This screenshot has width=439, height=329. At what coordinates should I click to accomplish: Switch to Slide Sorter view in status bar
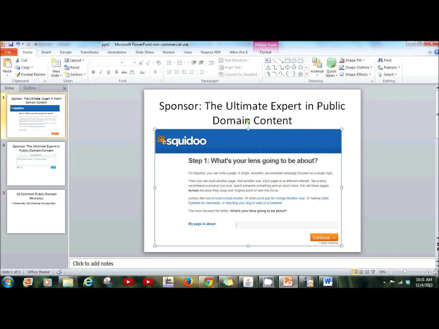(361, 272)
